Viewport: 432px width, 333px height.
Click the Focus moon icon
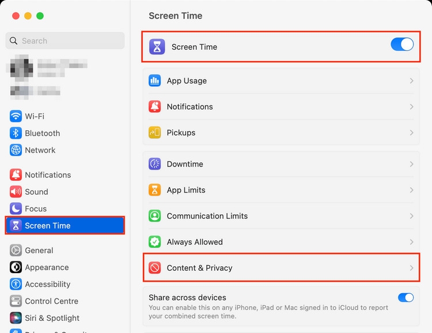pos(16,209)
